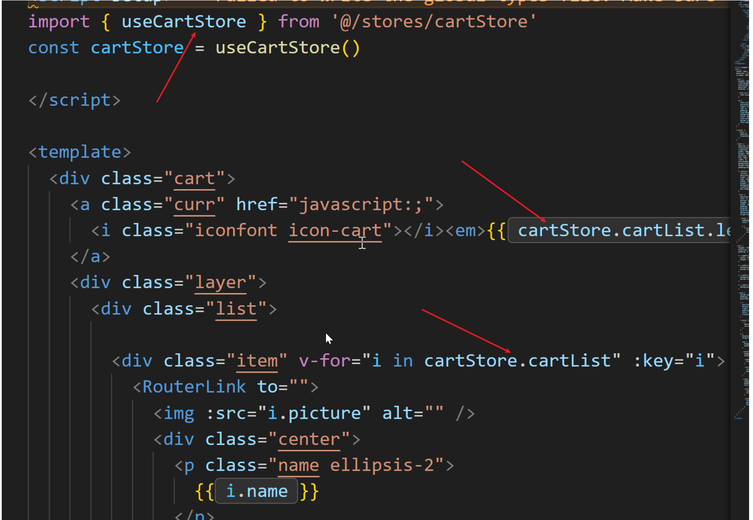Click the to="" attribute on RouterLink
753x520 pixels.
point(283,387)
